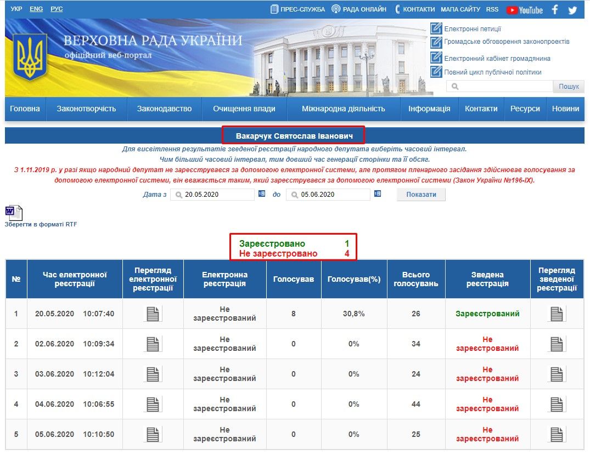Screen dimensions: 590x455
Task: View consolidated registration document for 05.06.2020
Action: 557,434
